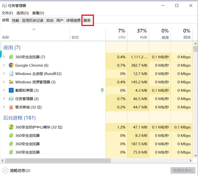Click the vertical scrollbar up arrow
The image size is (198, 176).
coord(195,44)
